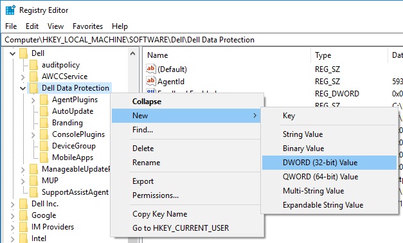Select the (Default) value name
The height and width of the screenshot is (243, 403).
coord(172,69)
